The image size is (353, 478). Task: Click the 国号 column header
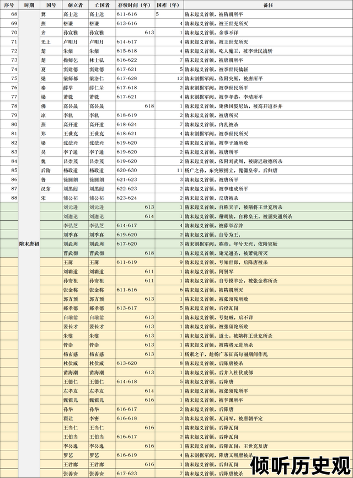click(51, 5)
